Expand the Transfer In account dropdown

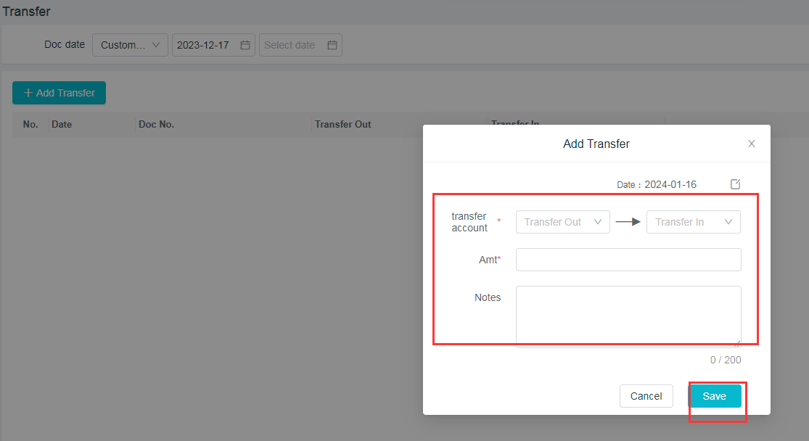pos(693,222)
